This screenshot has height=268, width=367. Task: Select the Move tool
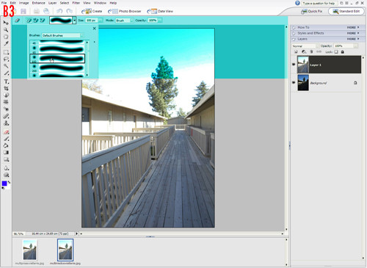tap(6, 23)
